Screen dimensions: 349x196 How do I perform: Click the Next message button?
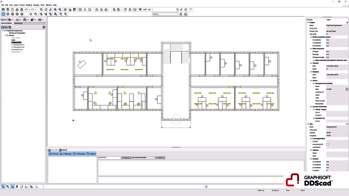pos(160,158)
